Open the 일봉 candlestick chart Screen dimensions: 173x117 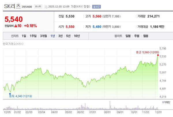(x=128, y=36)
